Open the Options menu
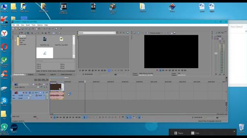Image resolution: width=247 pixels, height=138 pixels. click(x=40, y=25)
